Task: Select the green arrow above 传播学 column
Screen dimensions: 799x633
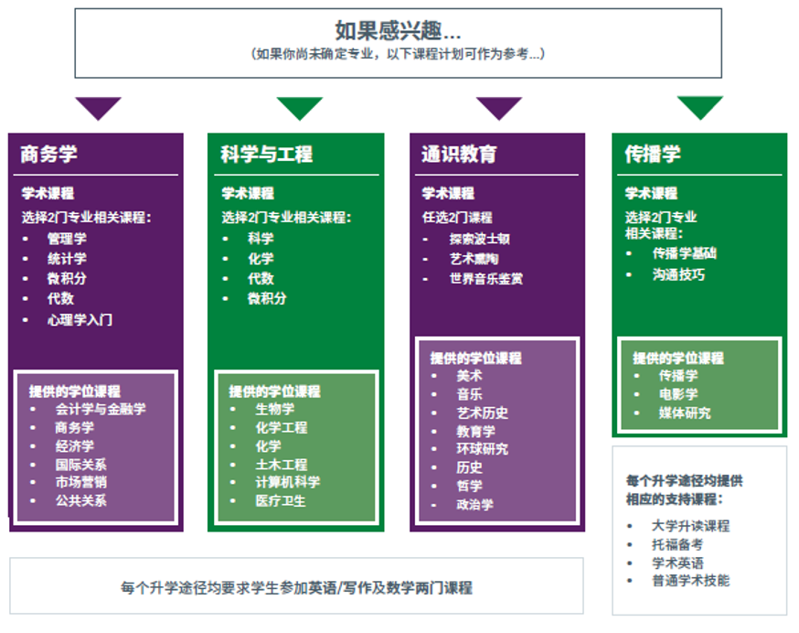Action: pos(700,107)
